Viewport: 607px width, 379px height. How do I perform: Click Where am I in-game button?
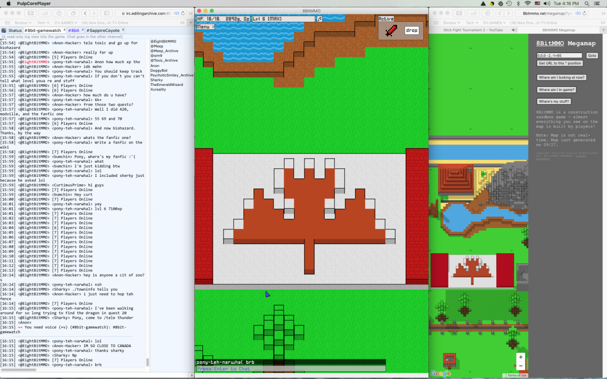(x=556, y=90)
